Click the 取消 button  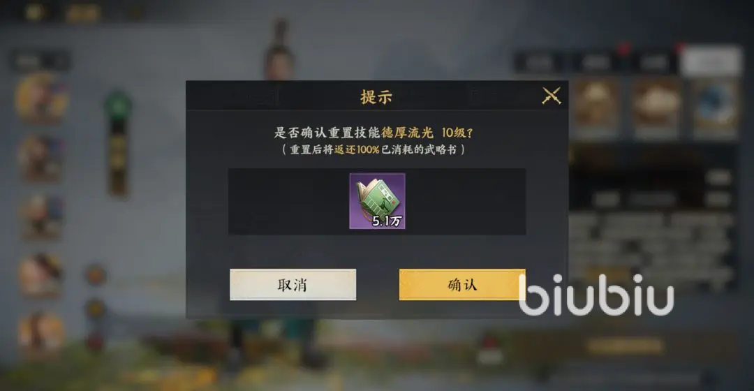293,285
